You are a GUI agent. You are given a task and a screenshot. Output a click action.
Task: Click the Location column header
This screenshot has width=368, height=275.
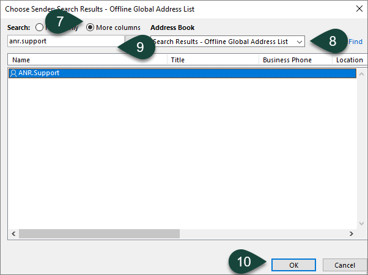pyautogui.click(x=349, y=60)
